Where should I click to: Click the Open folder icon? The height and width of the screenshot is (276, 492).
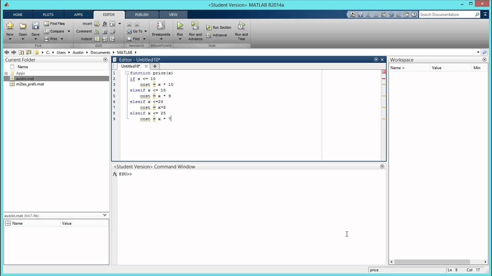(x=23, y=26)
